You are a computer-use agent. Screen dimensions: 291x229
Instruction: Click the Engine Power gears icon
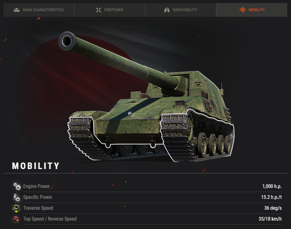pyautogui.click(x=17, y=186)
